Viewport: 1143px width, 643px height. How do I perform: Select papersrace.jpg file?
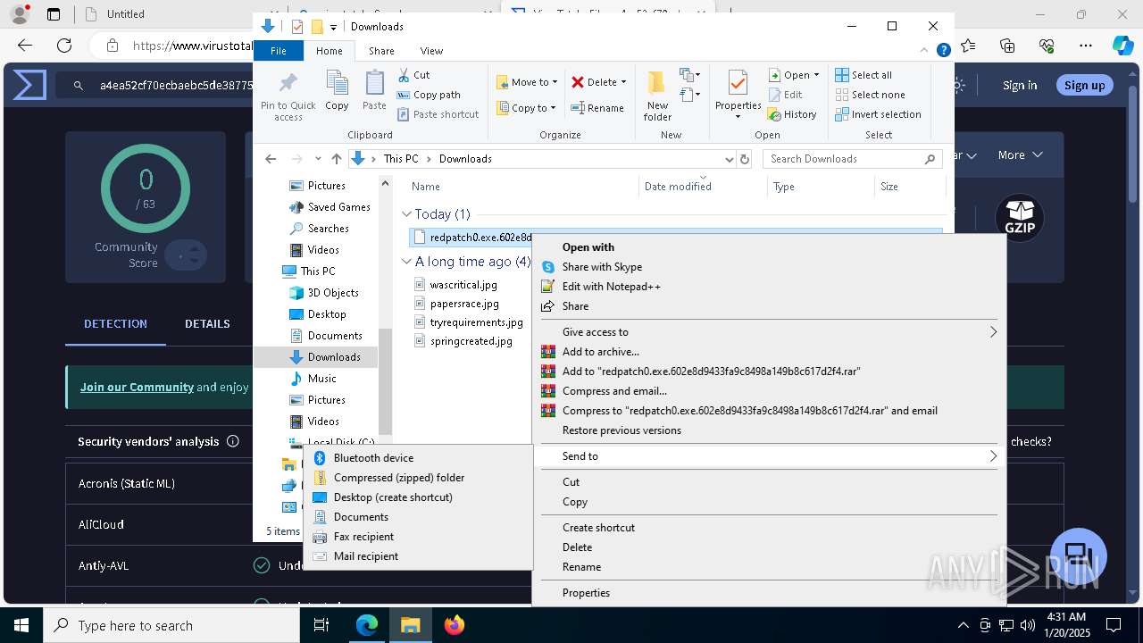point(463,304)
